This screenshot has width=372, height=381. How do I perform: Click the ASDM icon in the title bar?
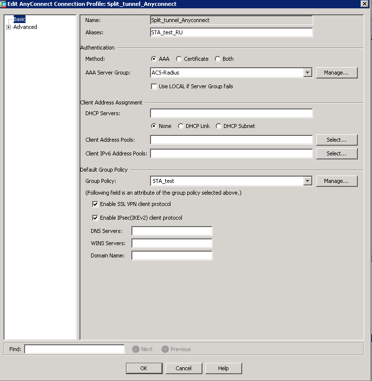point(3,4)
